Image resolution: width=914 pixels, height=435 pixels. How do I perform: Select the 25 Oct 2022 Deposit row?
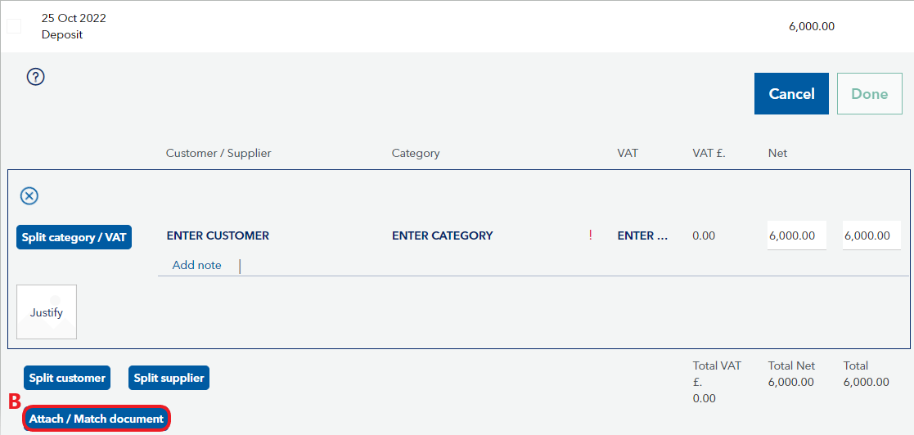[x=457, y=26]
